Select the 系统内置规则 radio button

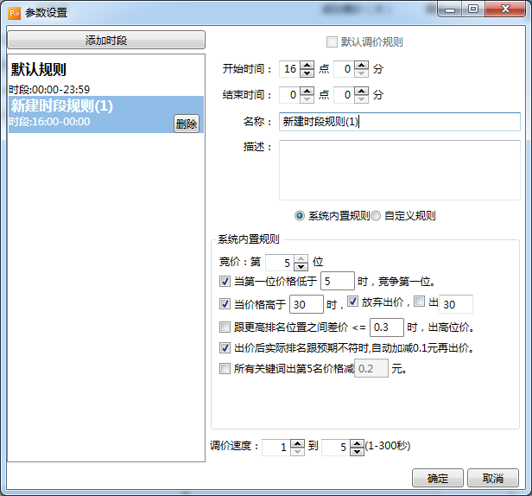(x=300, y=215)
